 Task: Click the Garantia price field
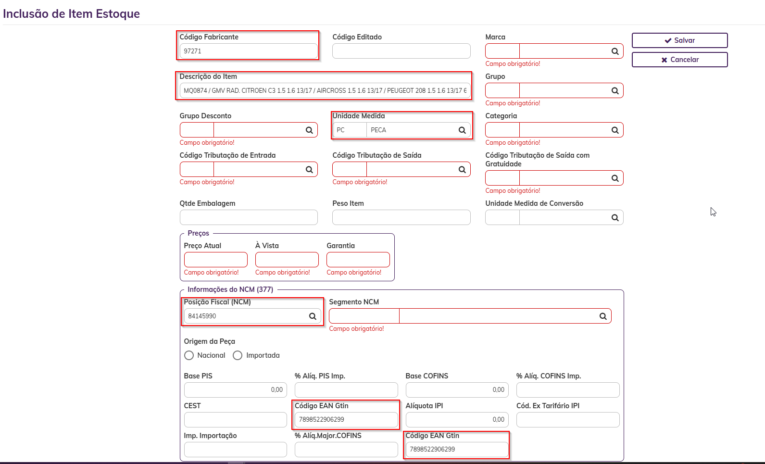[358, 260]
